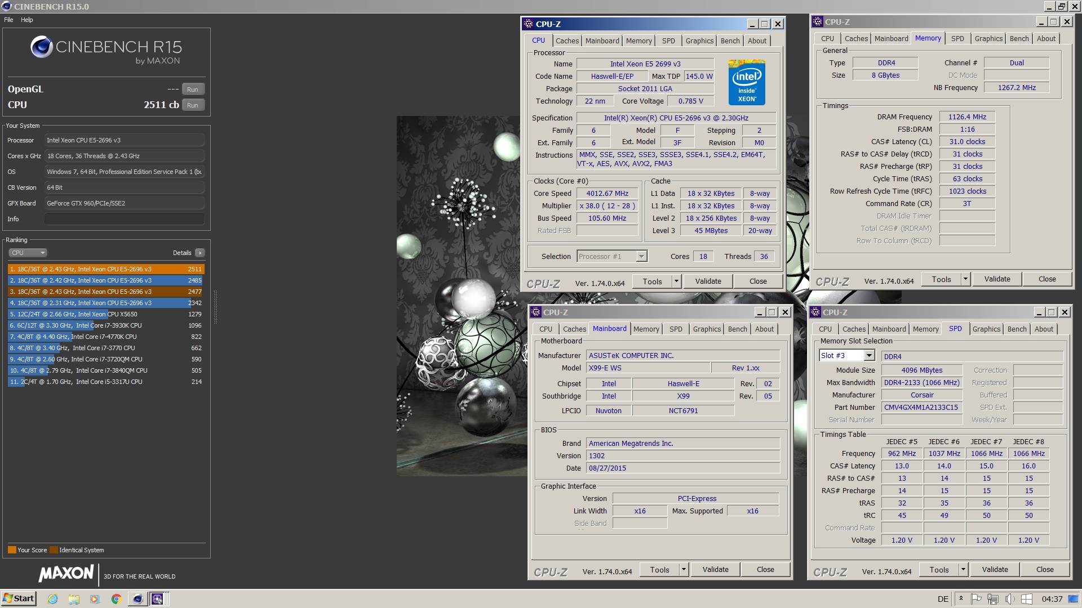Click the Identical System brown legend swatch
This screenshot has height=608, width=1082.
(54, 550)
